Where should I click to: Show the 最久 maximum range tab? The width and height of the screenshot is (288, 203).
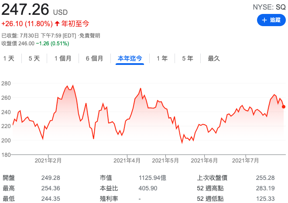[214, 58]
